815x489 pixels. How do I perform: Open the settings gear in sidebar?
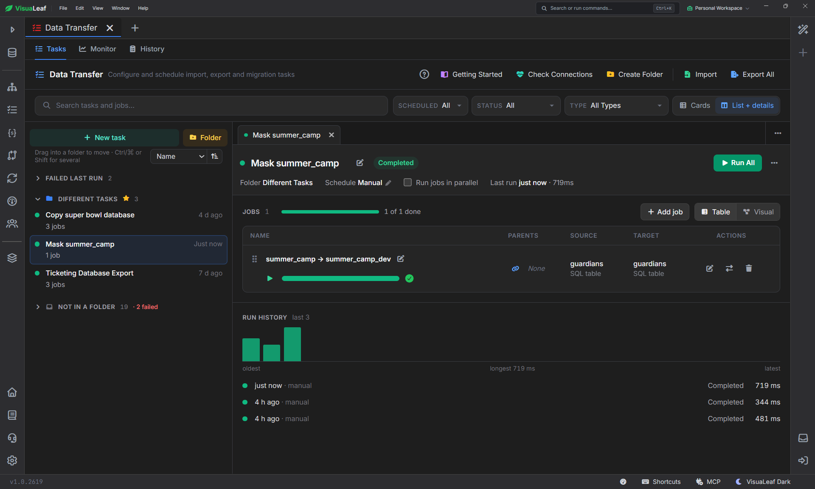pyautogui.click(x=12, y=461)
